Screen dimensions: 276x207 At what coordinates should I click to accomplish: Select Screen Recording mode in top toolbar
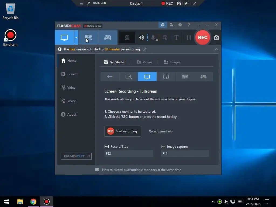(x=64, y=37)
